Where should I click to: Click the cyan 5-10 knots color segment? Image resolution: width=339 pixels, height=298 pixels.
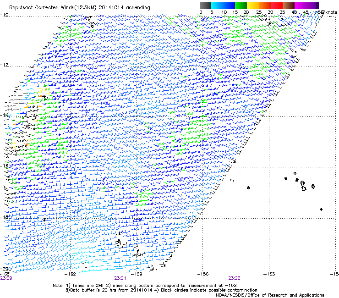[x=217, y=6]
